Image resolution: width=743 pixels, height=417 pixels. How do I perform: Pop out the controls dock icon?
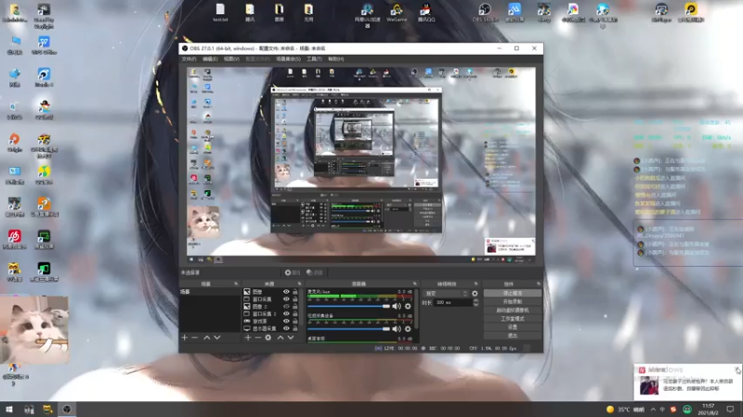[x=539, y=284]
